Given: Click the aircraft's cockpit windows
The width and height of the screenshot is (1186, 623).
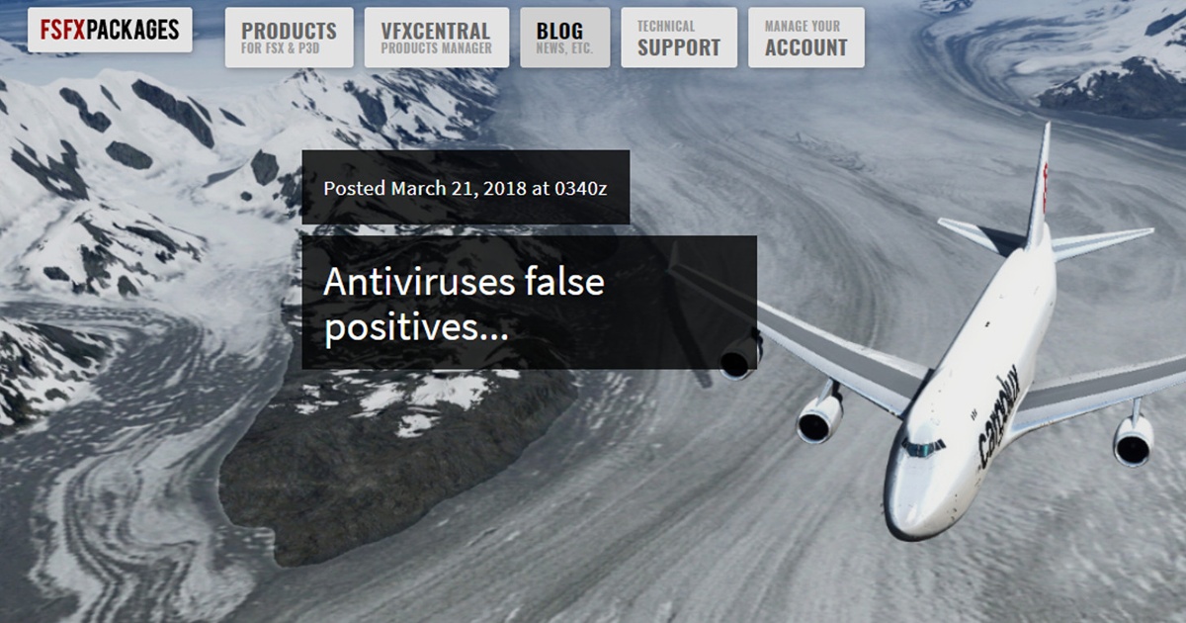Looking at the screenshot, I should point(922,447).
